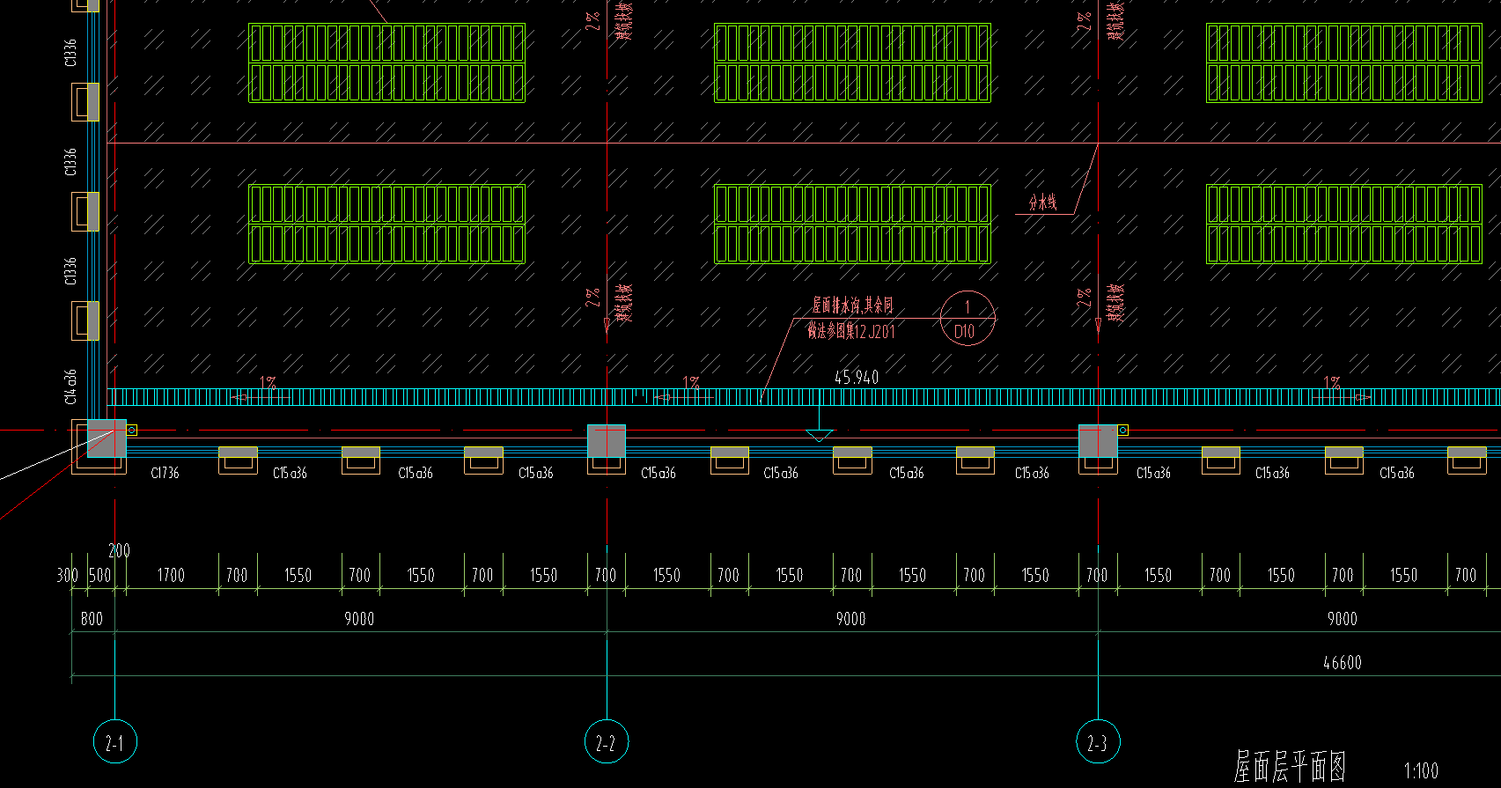
Task: Select the 46600 overall dimension text
Action: pos(1342,662)
